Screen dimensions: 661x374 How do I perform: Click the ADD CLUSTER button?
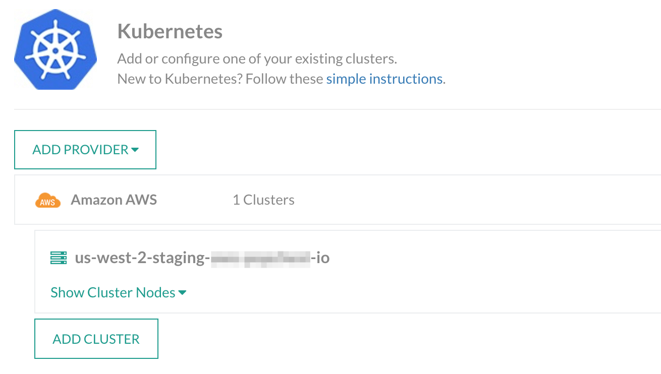[96, 339]
